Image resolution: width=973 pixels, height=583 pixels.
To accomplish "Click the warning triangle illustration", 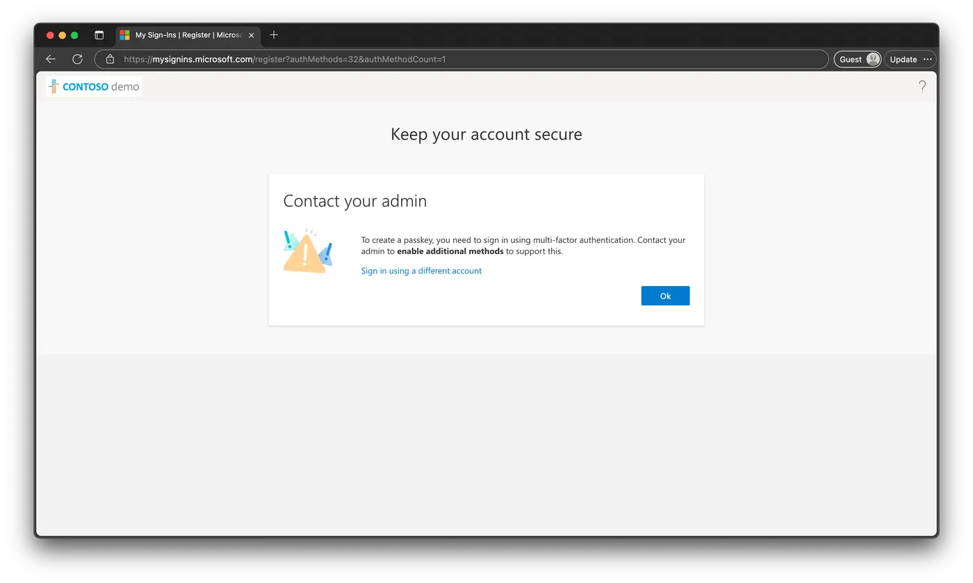I will click(308, 251).
